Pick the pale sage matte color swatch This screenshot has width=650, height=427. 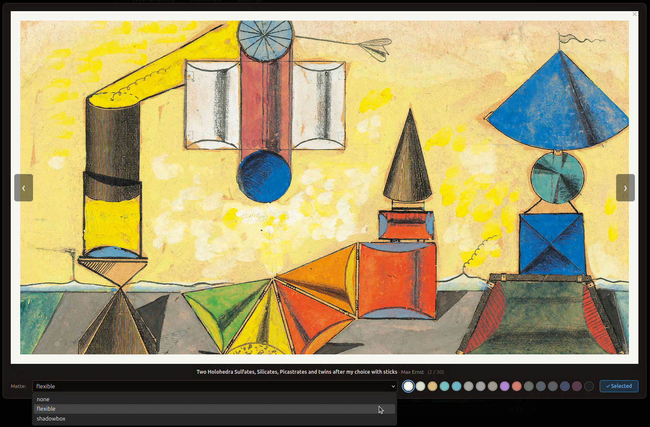[x=420, y=386]
